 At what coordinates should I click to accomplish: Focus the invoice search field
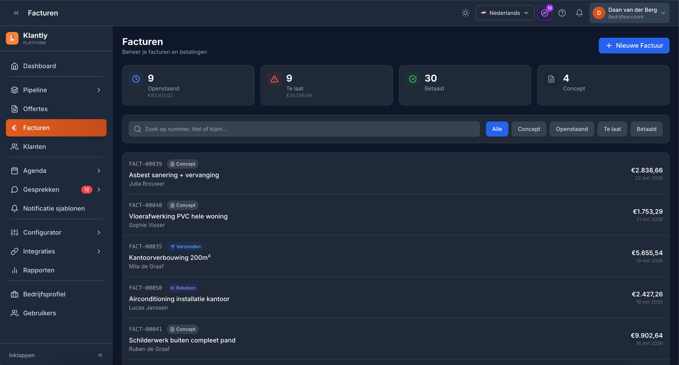pyautogui.click(x=304, y=129)
